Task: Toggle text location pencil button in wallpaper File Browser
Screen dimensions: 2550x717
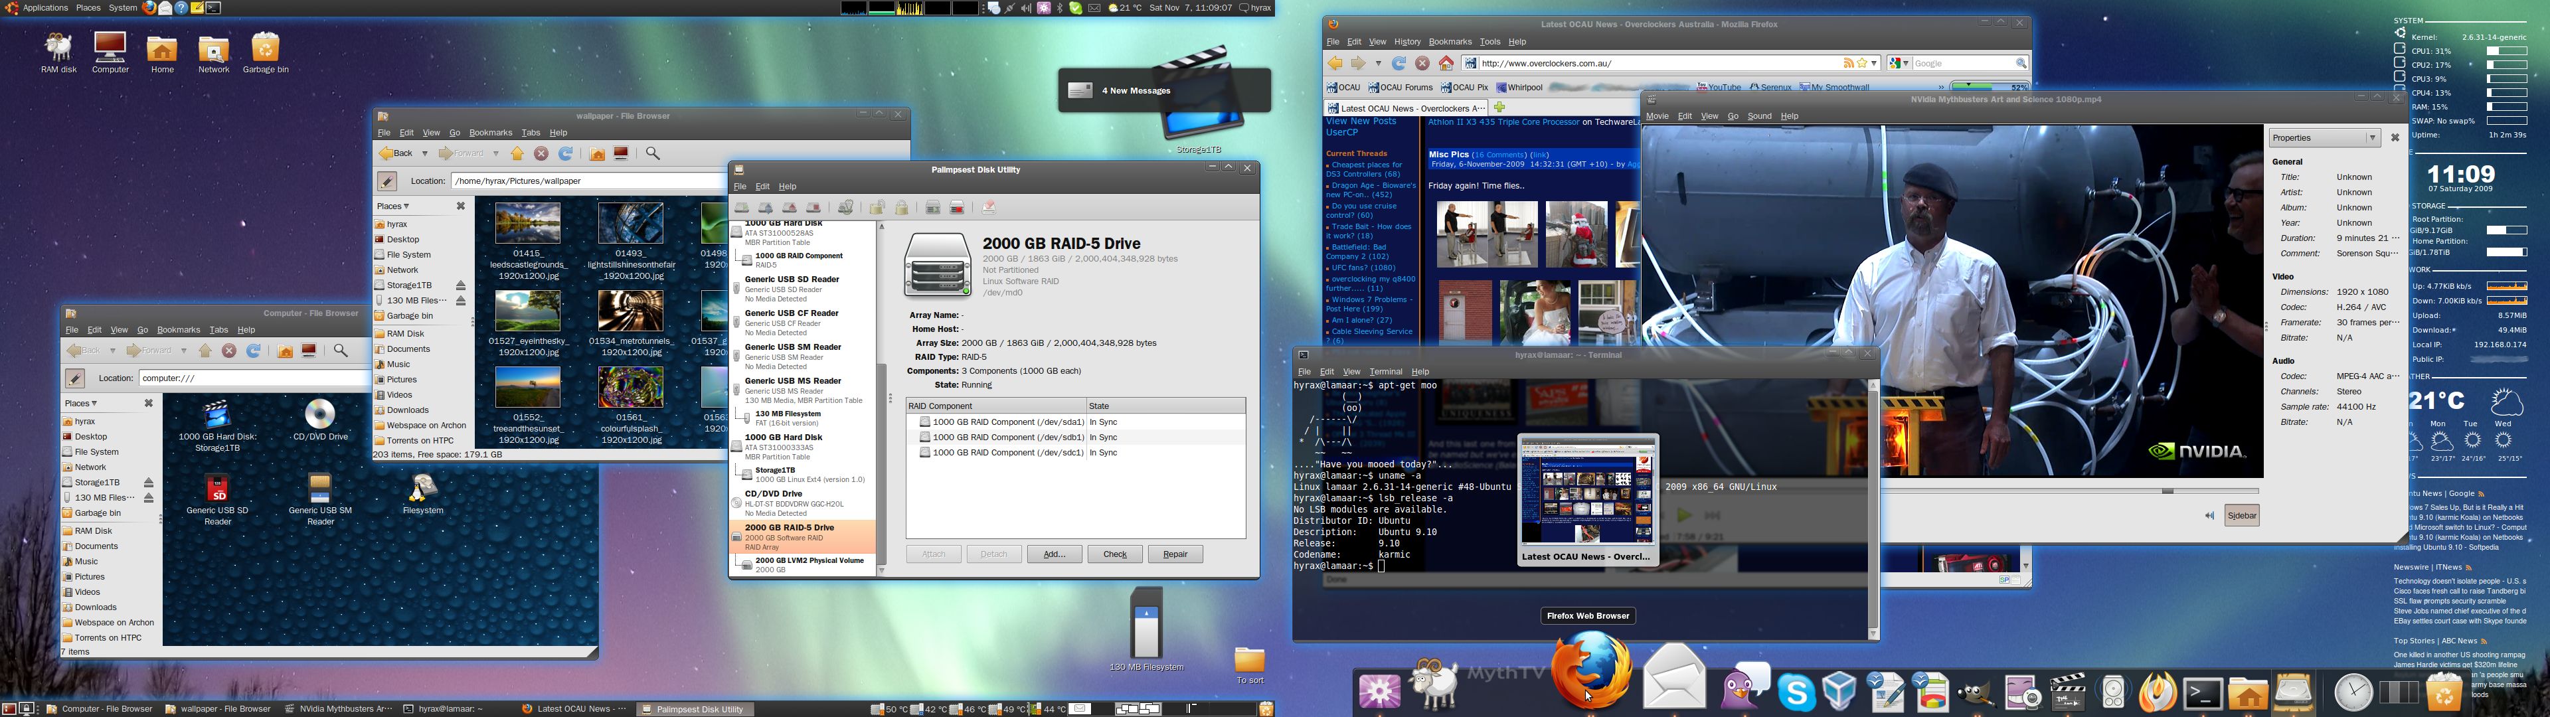Action: coord(387,181)
